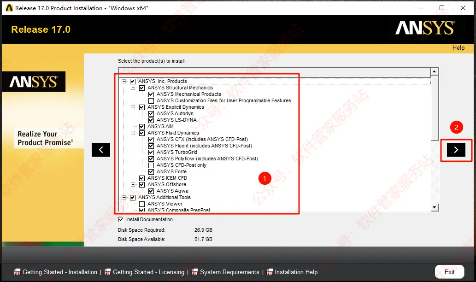Select ANSYS TurboGrid tree row
Screen dimensions: 476x282
(177, 153)
